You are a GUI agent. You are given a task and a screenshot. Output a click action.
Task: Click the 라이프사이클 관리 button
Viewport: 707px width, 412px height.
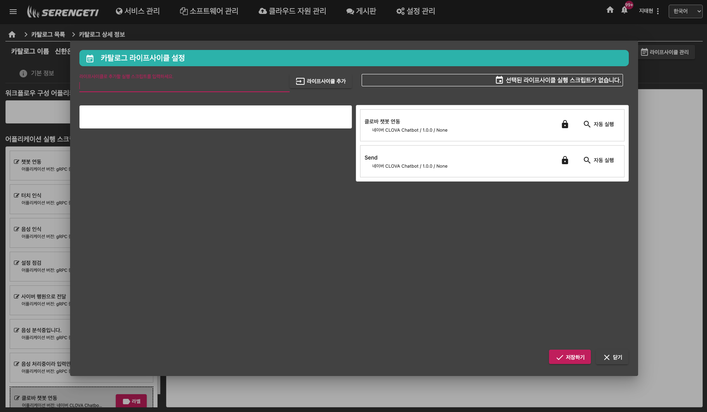[665, 52]
